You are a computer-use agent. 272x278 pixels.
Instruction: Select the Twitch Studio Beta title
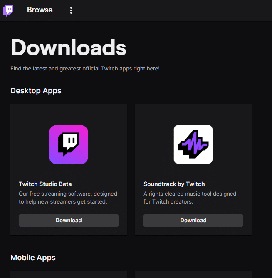pos(45,184)
